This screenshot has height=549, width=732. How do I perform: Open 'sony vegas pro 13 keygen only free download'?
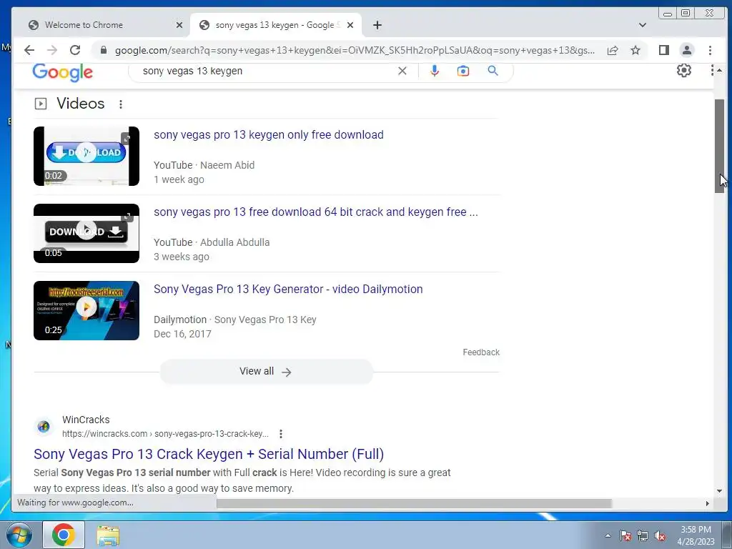(269, 135)
